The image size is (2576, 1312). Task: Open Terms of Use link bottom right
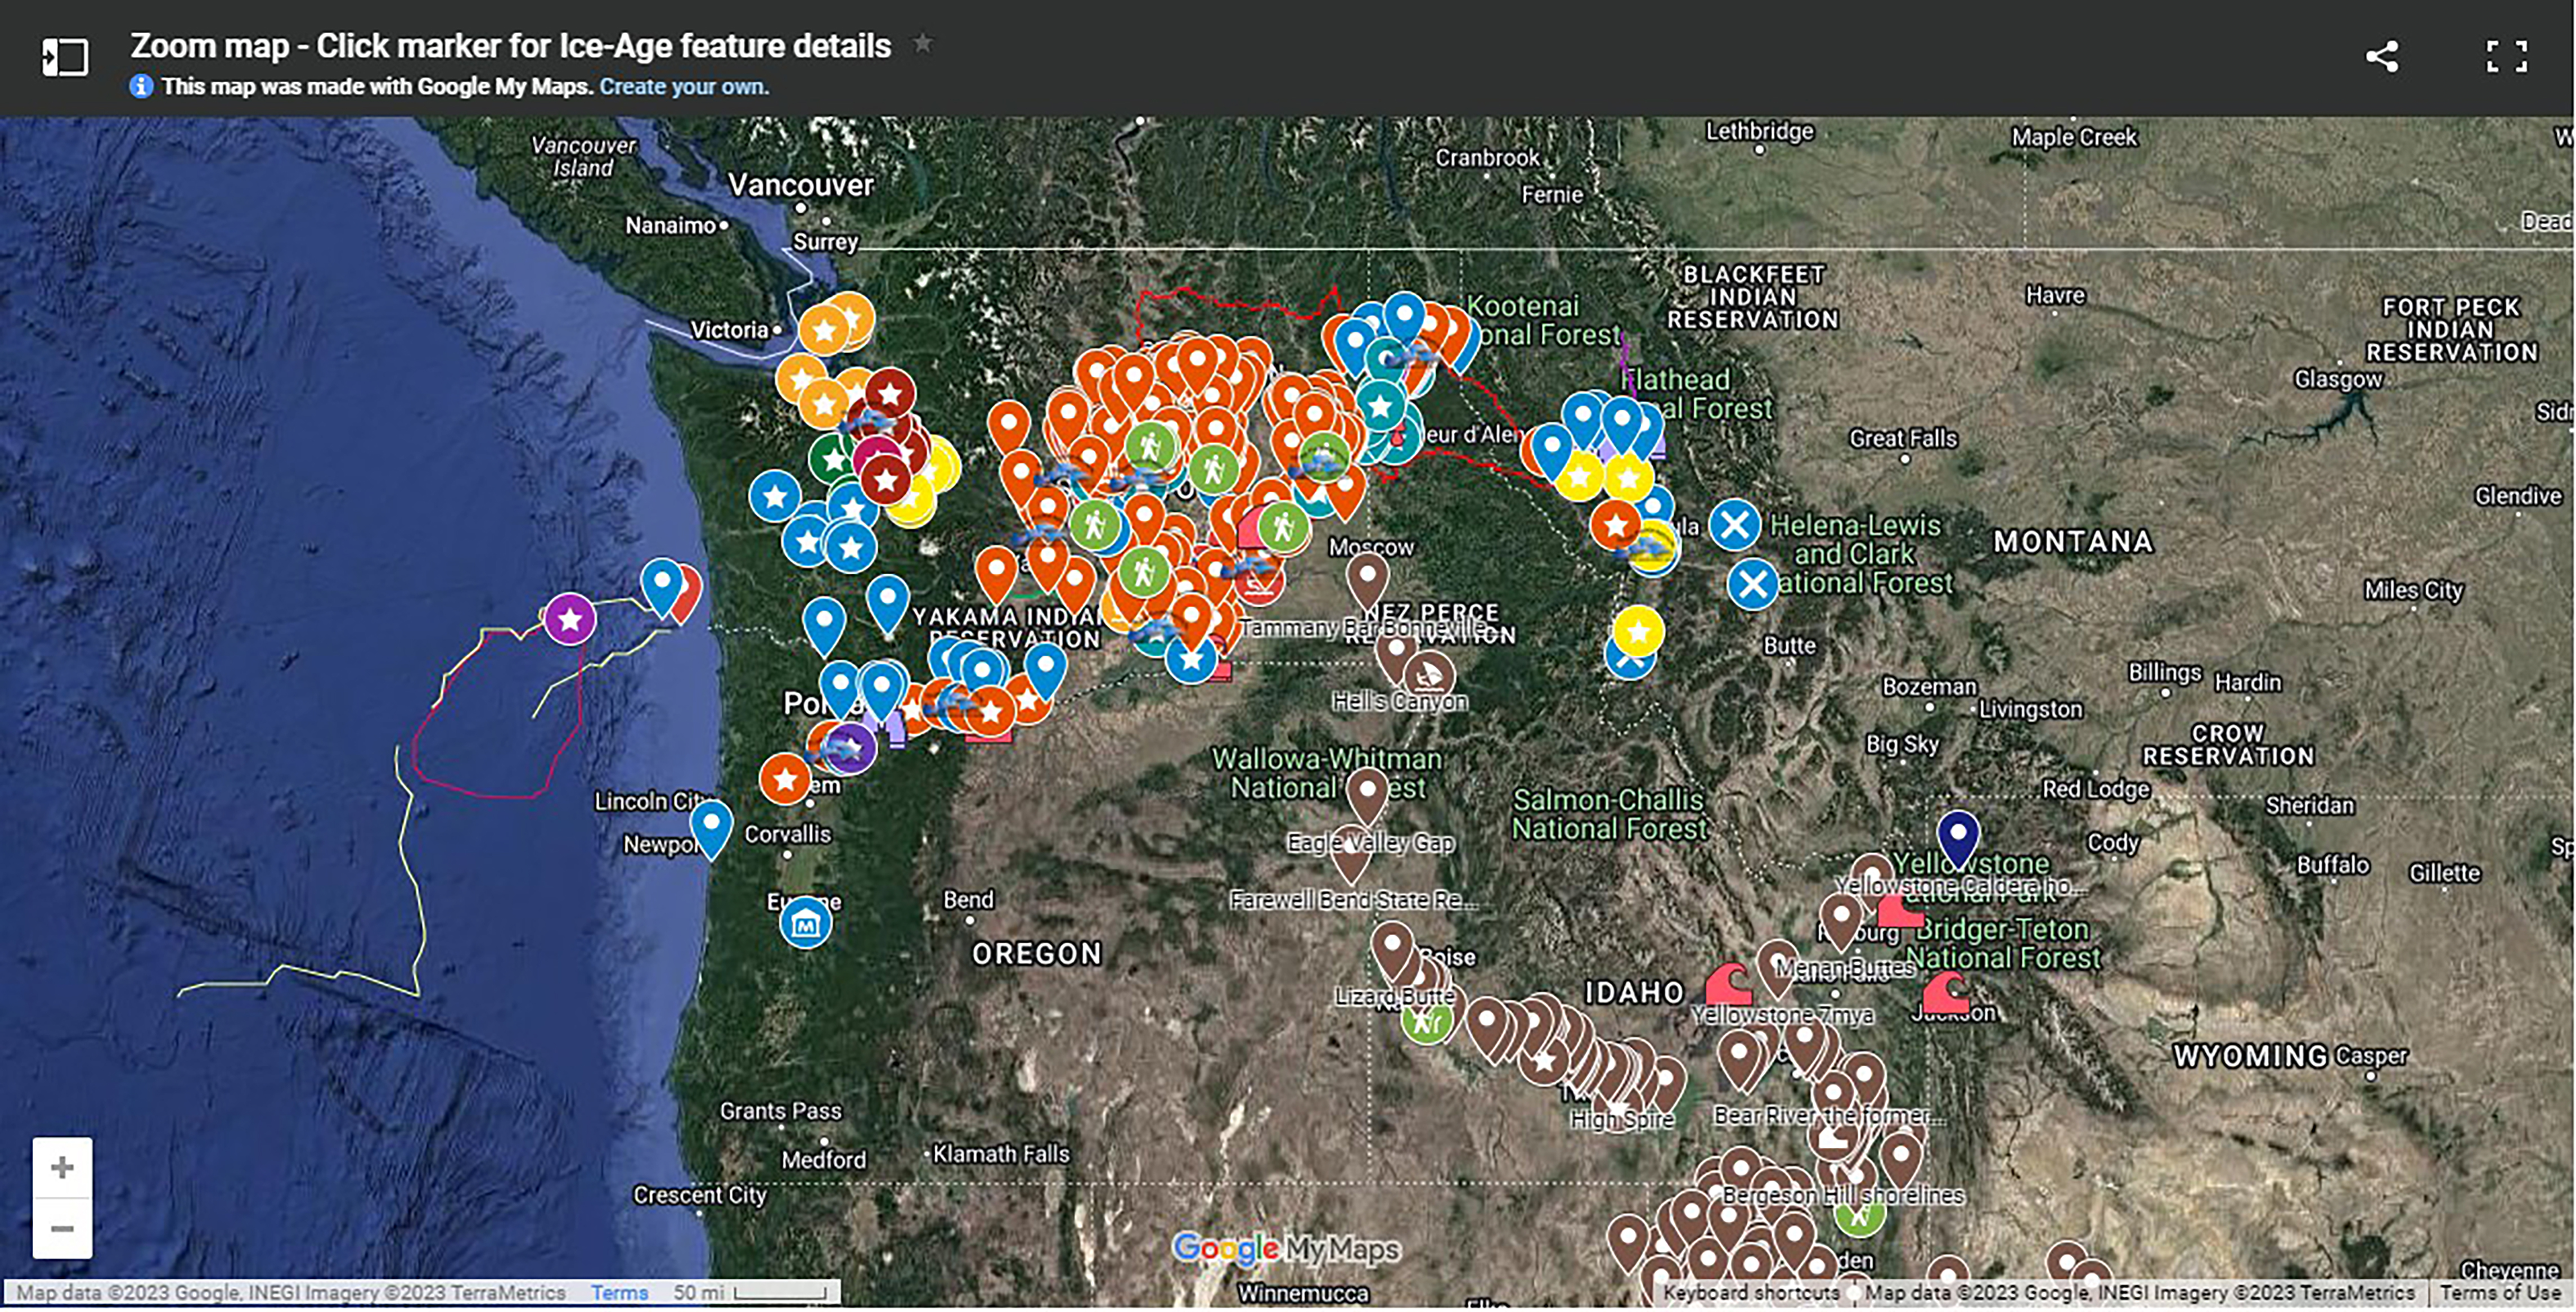coord(2499,1292)
